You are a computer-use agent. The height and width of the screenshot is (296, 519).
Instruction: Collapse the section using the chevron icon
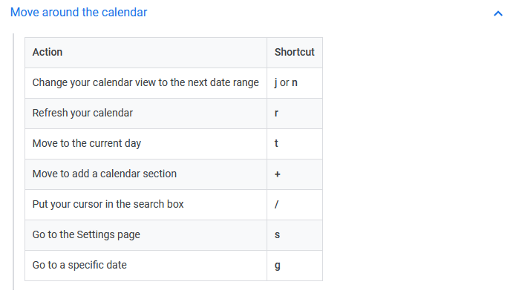[497, 13]
